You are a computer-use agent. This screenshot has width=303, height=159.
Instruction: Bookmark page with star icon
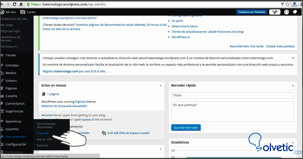pos(287,4)
